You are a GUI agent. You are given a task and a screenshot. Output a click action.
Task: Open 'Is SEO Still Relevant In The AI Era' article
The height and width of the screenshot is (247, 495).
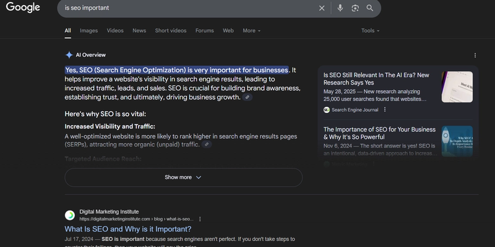(x=376, y=79)
